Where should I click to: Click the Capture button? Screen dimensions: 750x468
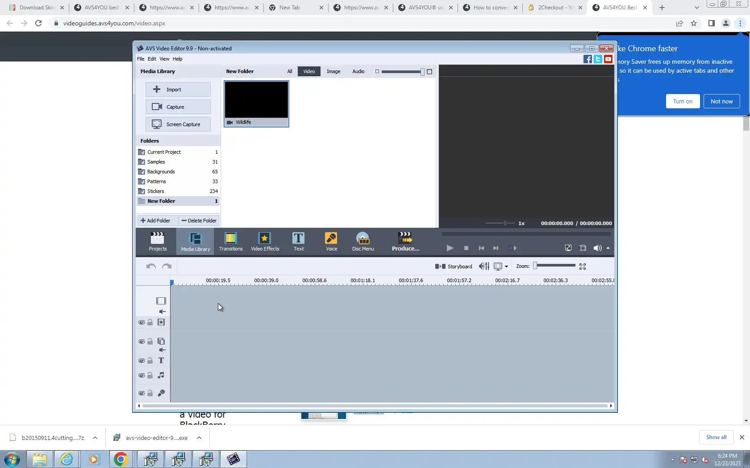pos(178,107)
